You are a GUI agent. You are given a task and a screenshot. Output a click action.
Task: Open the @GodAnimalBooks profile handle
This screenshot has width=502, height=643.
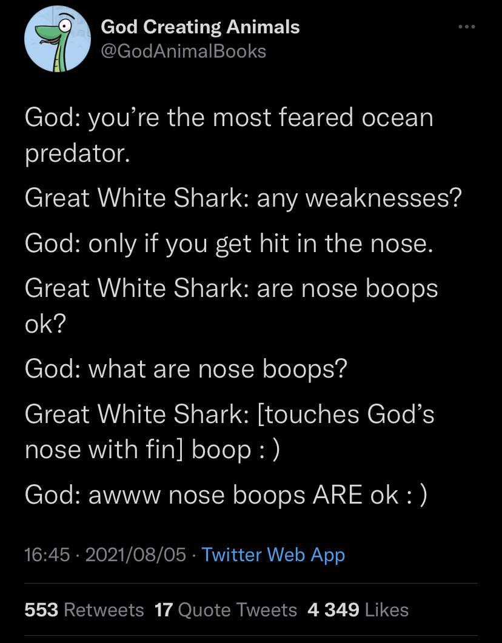click(x=182, y=52)
